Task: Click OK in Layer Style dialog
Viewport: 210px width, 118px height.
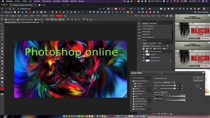Action: click(198, 77)
